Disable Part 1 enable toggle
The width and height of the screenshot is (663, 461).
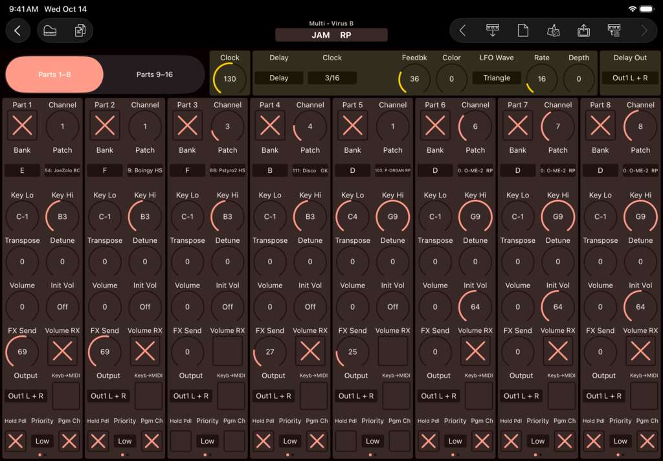coord(23,126)
